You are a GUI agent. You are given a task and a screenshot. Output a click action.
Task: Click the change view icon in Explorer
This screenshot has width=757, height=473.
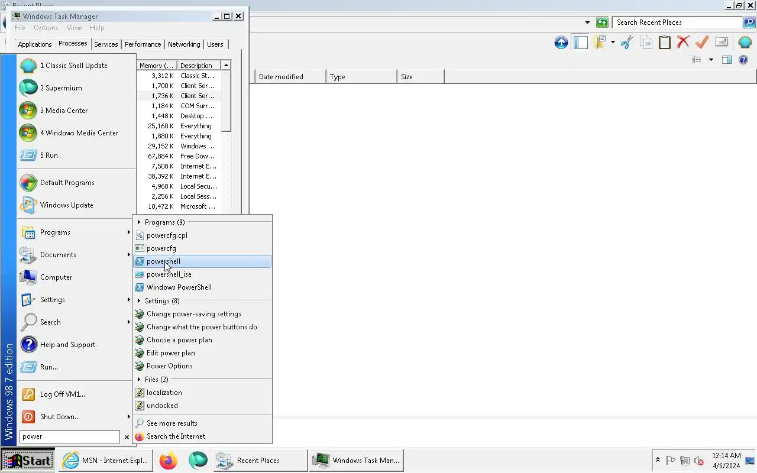[697, 60]
